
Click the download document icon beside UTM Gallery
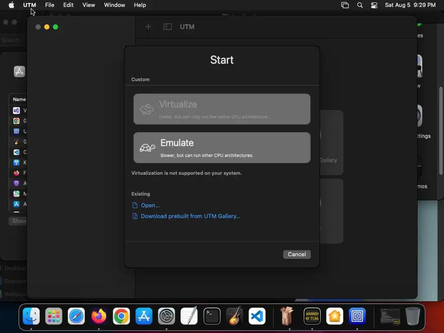(135, 216)
